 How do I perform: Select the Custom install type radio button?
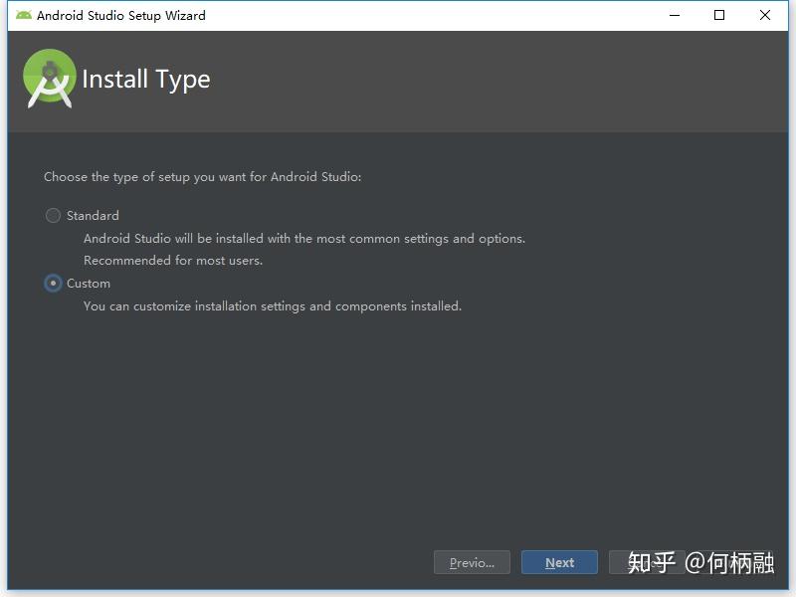[x=53, y=284]
